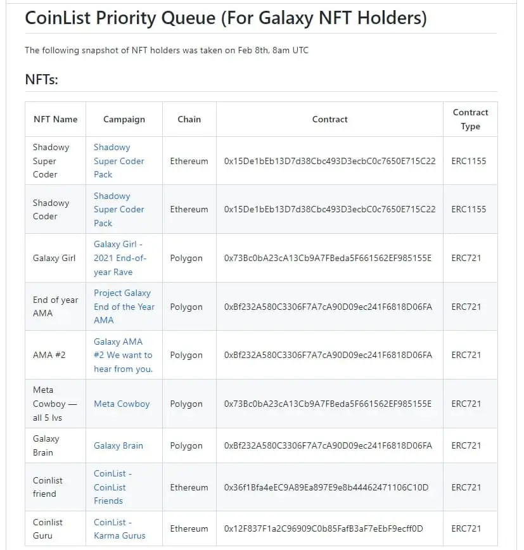This screenshot has height=550, width=524.
Task: Open Project Galaxy End of the Year AMA link
Action: [x=124, y=307]
